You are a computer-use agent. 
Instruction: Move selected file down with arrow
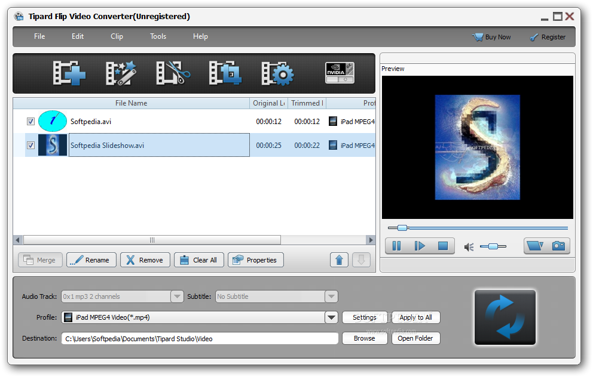[x=361, y=259]
